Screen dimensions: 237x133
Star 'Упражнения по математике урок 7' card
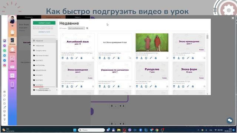tap(130, 86)
